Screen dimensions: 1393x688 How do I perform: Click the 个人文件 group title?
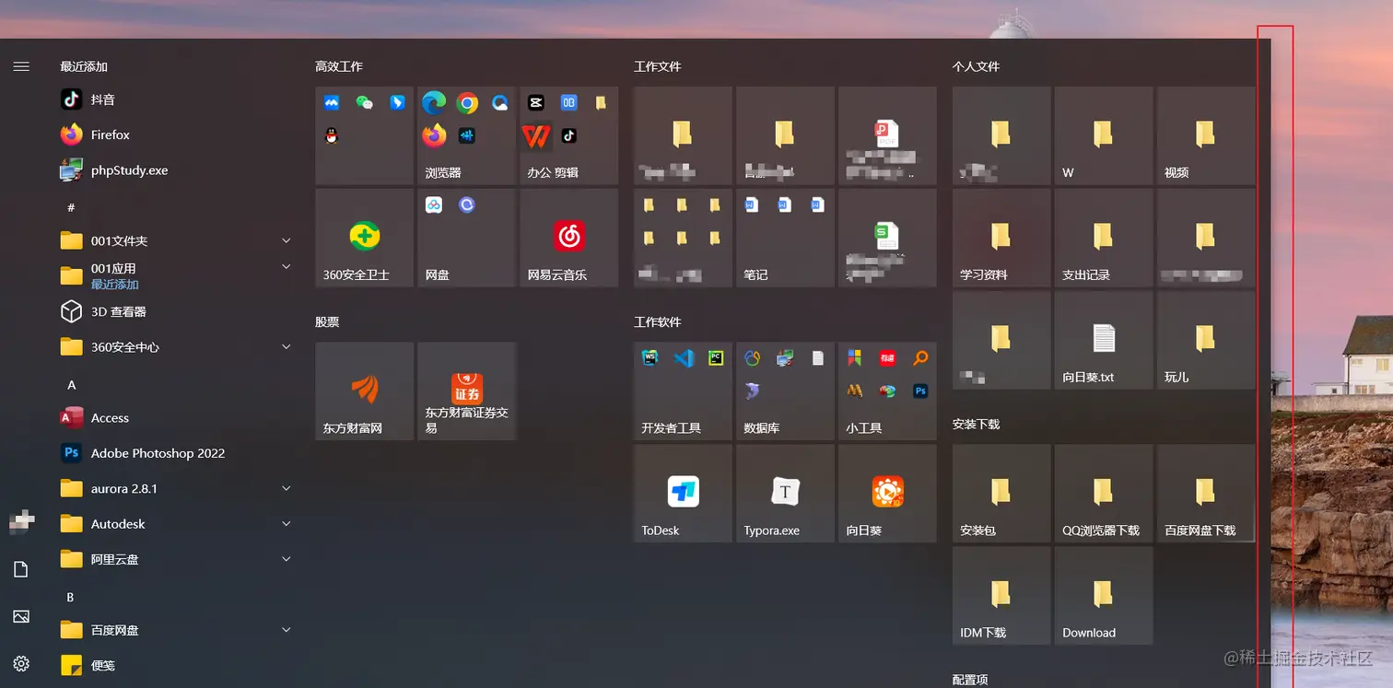[977, 66]
